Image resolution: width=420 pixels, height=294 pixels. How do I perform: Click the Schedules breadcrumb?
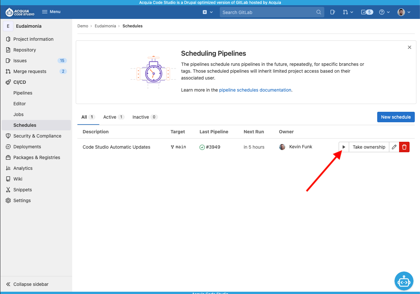point(133,26)
